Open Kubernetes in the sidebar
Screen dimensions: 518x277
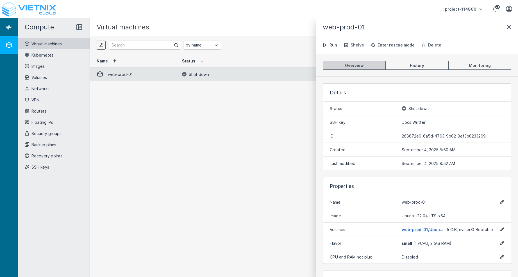[x=42, y=55]
